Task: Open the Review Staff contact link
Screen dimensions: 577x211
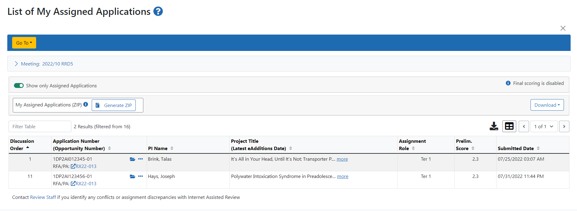Action: click(x=43, y=197)
